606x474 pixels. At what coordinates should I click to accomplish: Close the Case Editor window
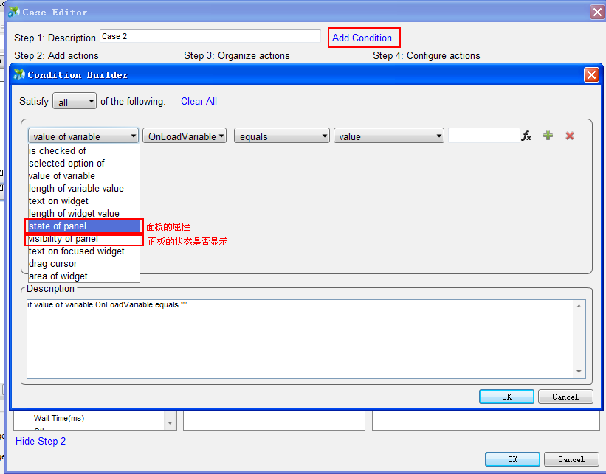click(x=597, y=12)
